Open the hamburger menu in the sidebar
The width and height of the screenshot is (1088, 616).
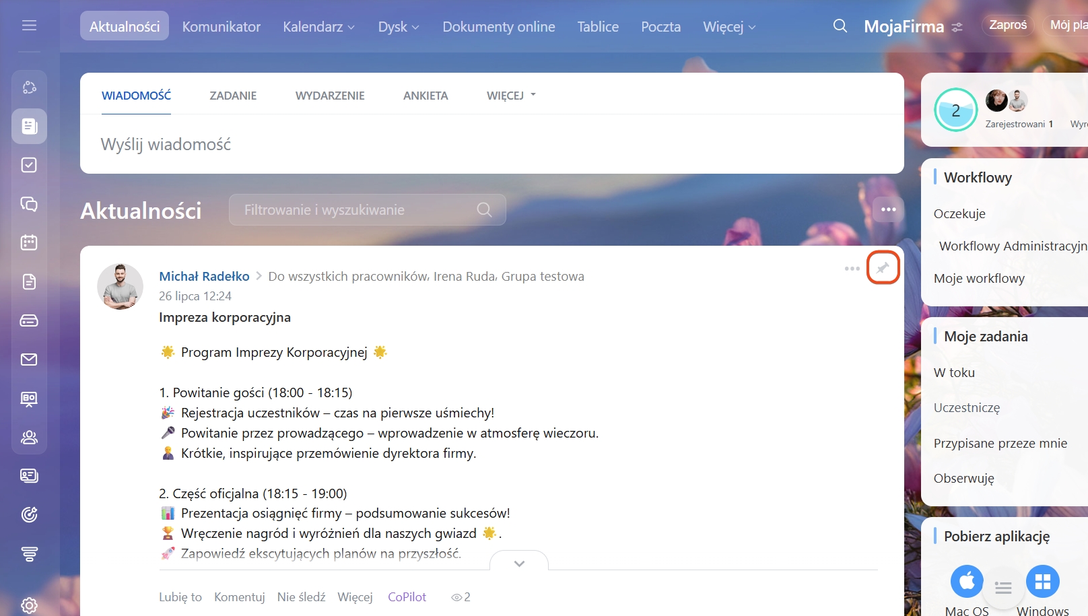click(29, 26)
